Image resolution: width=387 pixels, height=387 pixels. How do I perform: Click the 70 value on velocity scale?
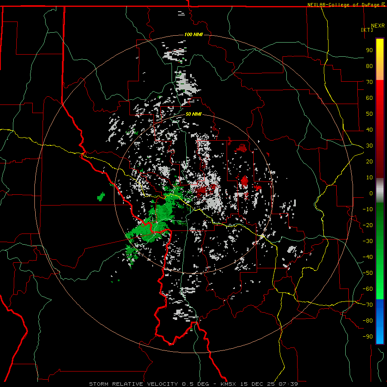click(x=369, y=82)
